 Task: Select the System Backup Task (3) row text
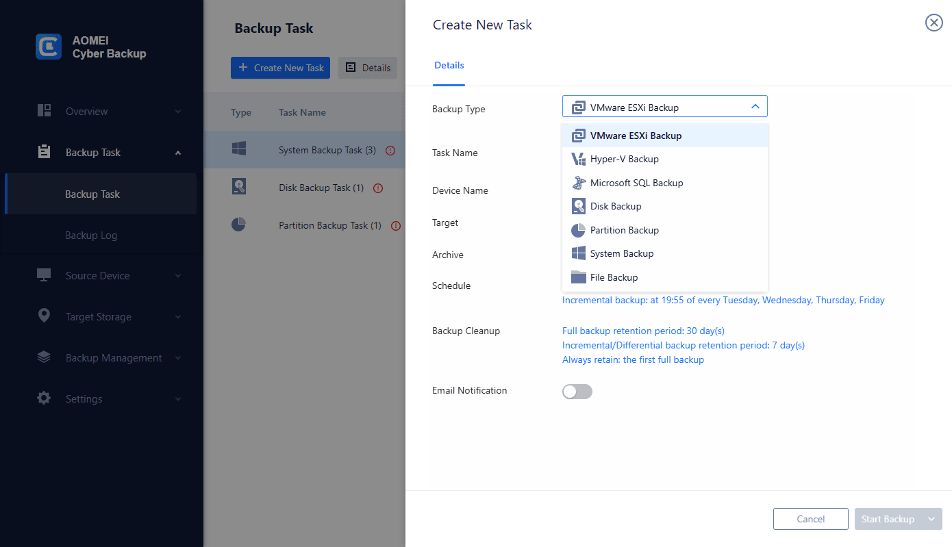click(327, 150)
